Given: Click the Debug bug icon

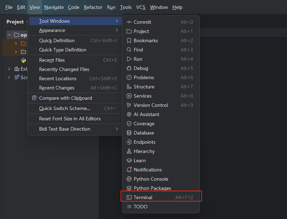Looking at the screenshot, I should click(x=129, y=68).
